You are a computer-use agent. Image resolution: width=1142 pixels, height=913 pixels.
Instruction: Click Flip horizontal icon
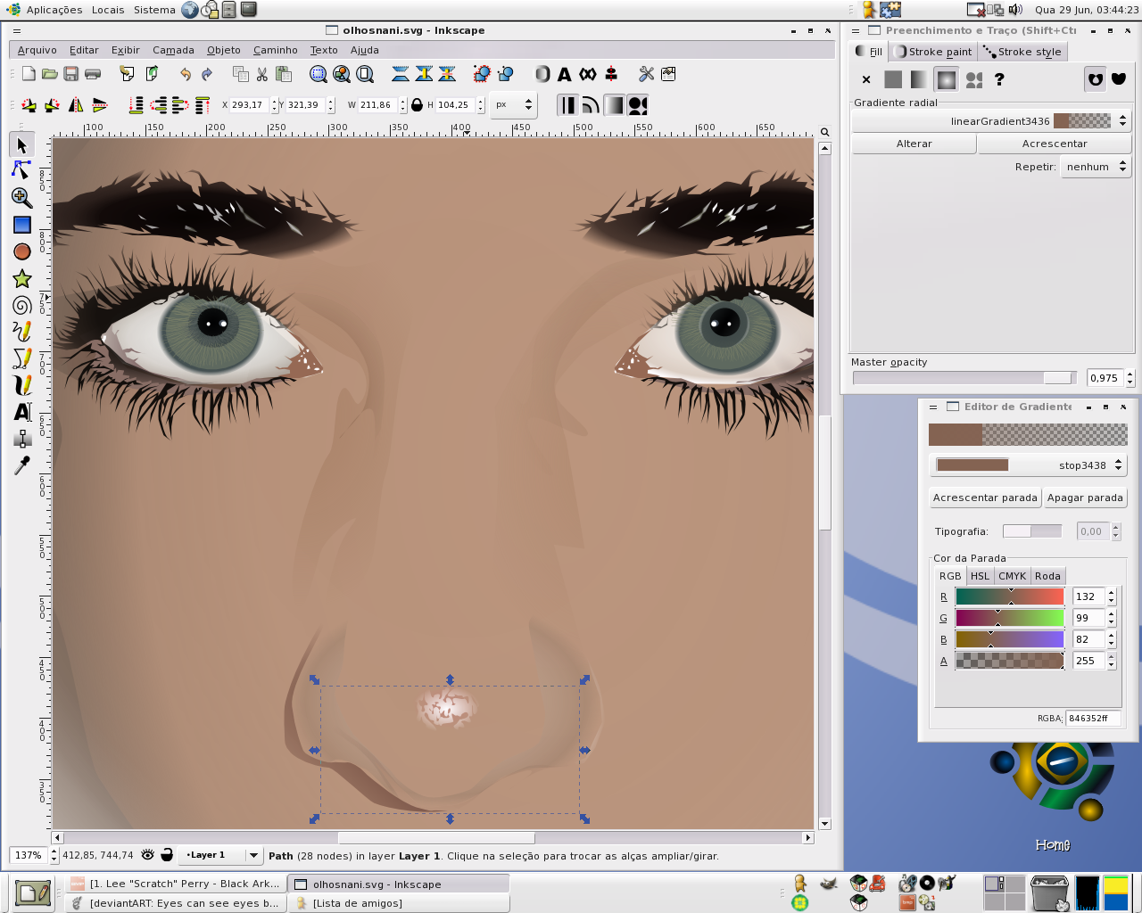click(76, 105)
